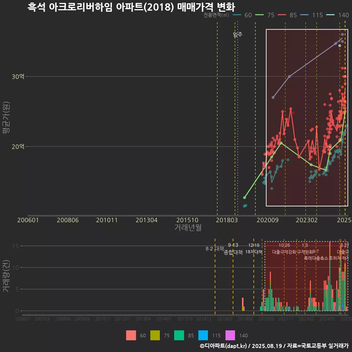Click the 202009 label on price chart x-axis

point(268,220)
